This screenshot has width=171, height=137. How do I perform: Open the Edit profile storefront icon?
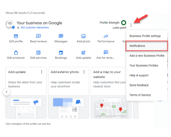click(x=16, y=36)
